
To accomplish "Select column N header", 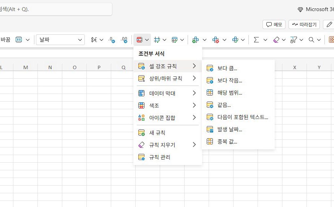I will (50, 68).
